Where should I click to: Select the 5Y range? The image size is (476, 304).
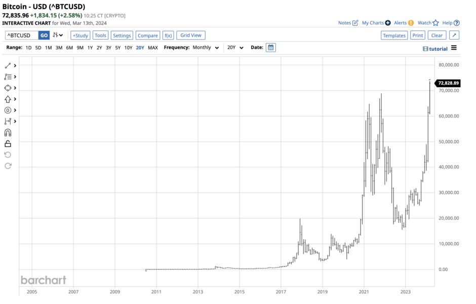click(118, 48)
